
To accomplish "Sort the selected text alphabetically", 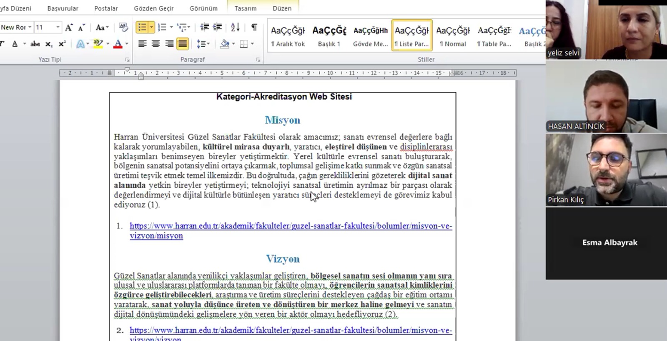I will pyautogui.click(x=235, y=28).
